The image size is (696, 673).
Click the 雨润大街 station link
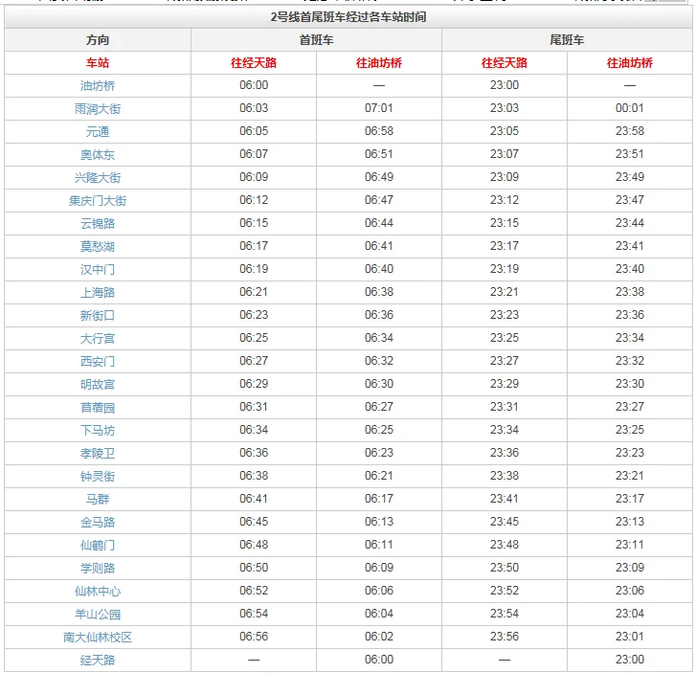click(98, 108)
